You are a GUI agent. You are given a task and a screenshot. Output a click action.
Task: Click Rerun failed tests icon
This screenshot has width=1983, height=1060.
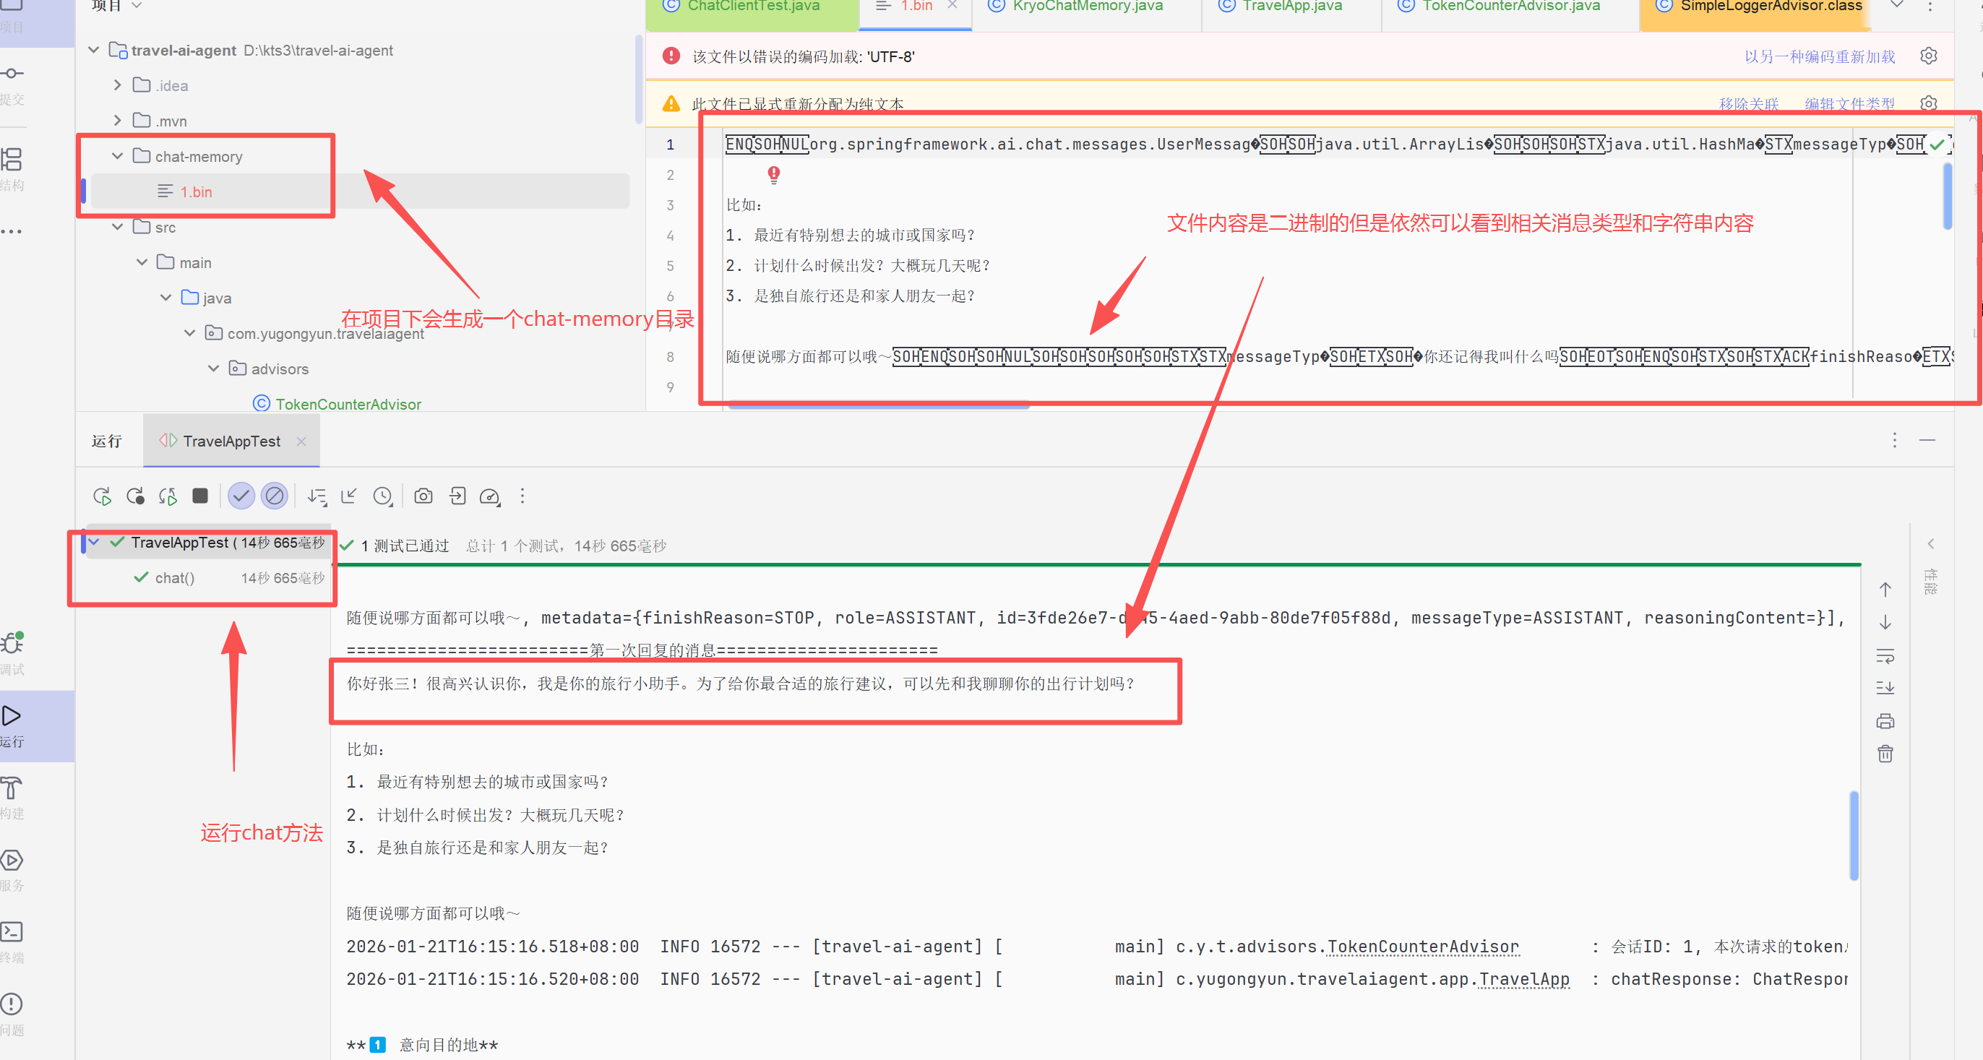coord(135,496)
